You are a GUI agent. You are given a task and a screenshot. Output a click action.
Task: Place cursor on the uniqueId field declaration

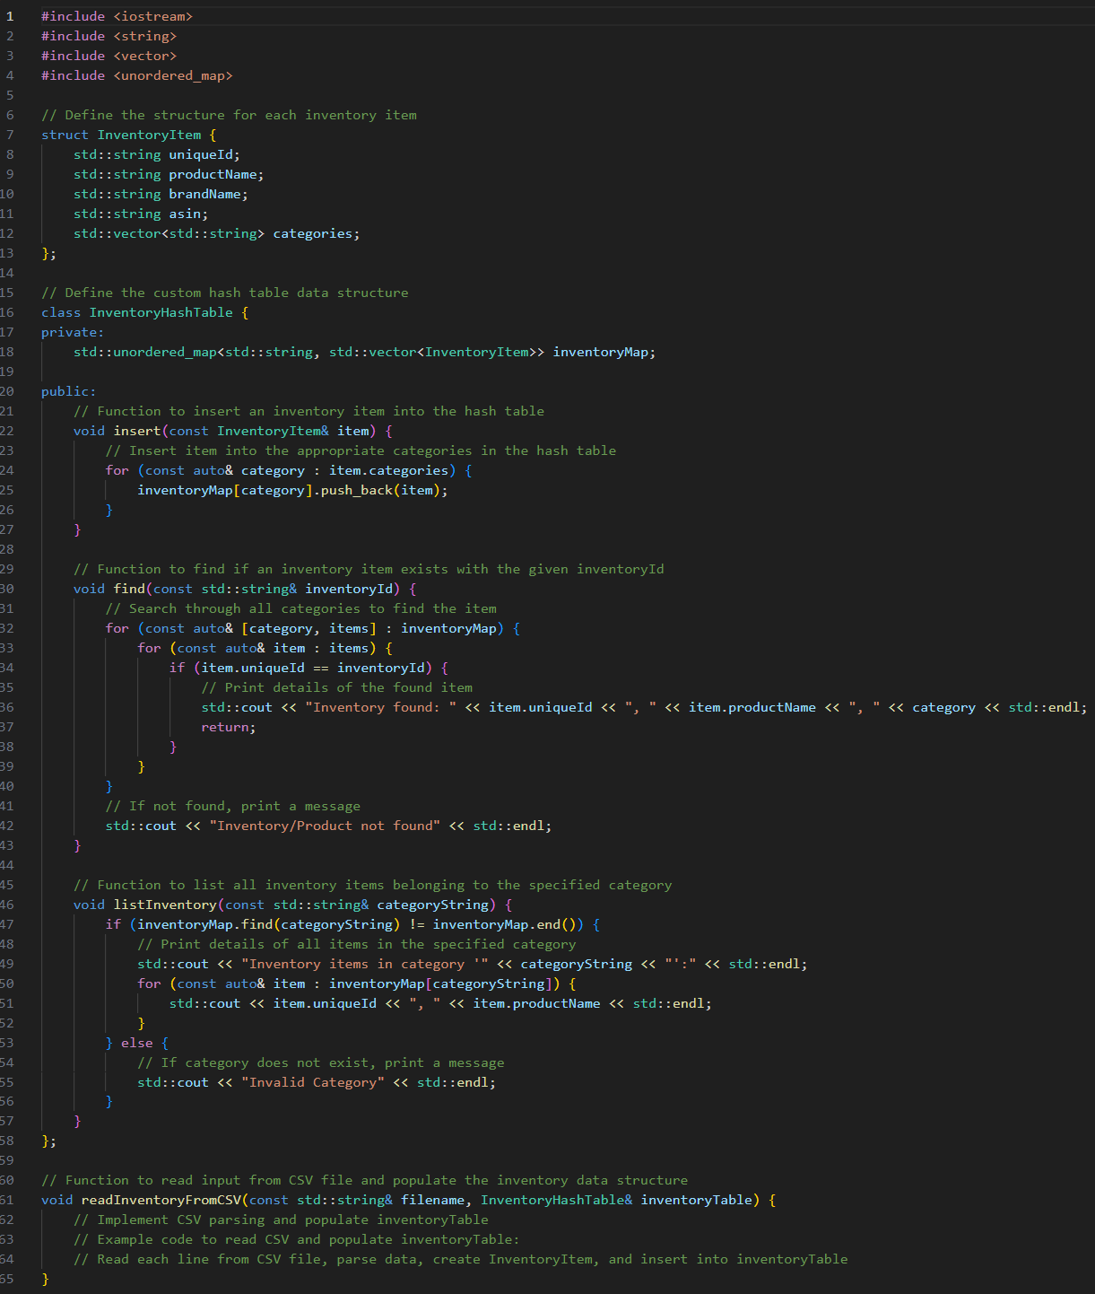pos(202,153)
